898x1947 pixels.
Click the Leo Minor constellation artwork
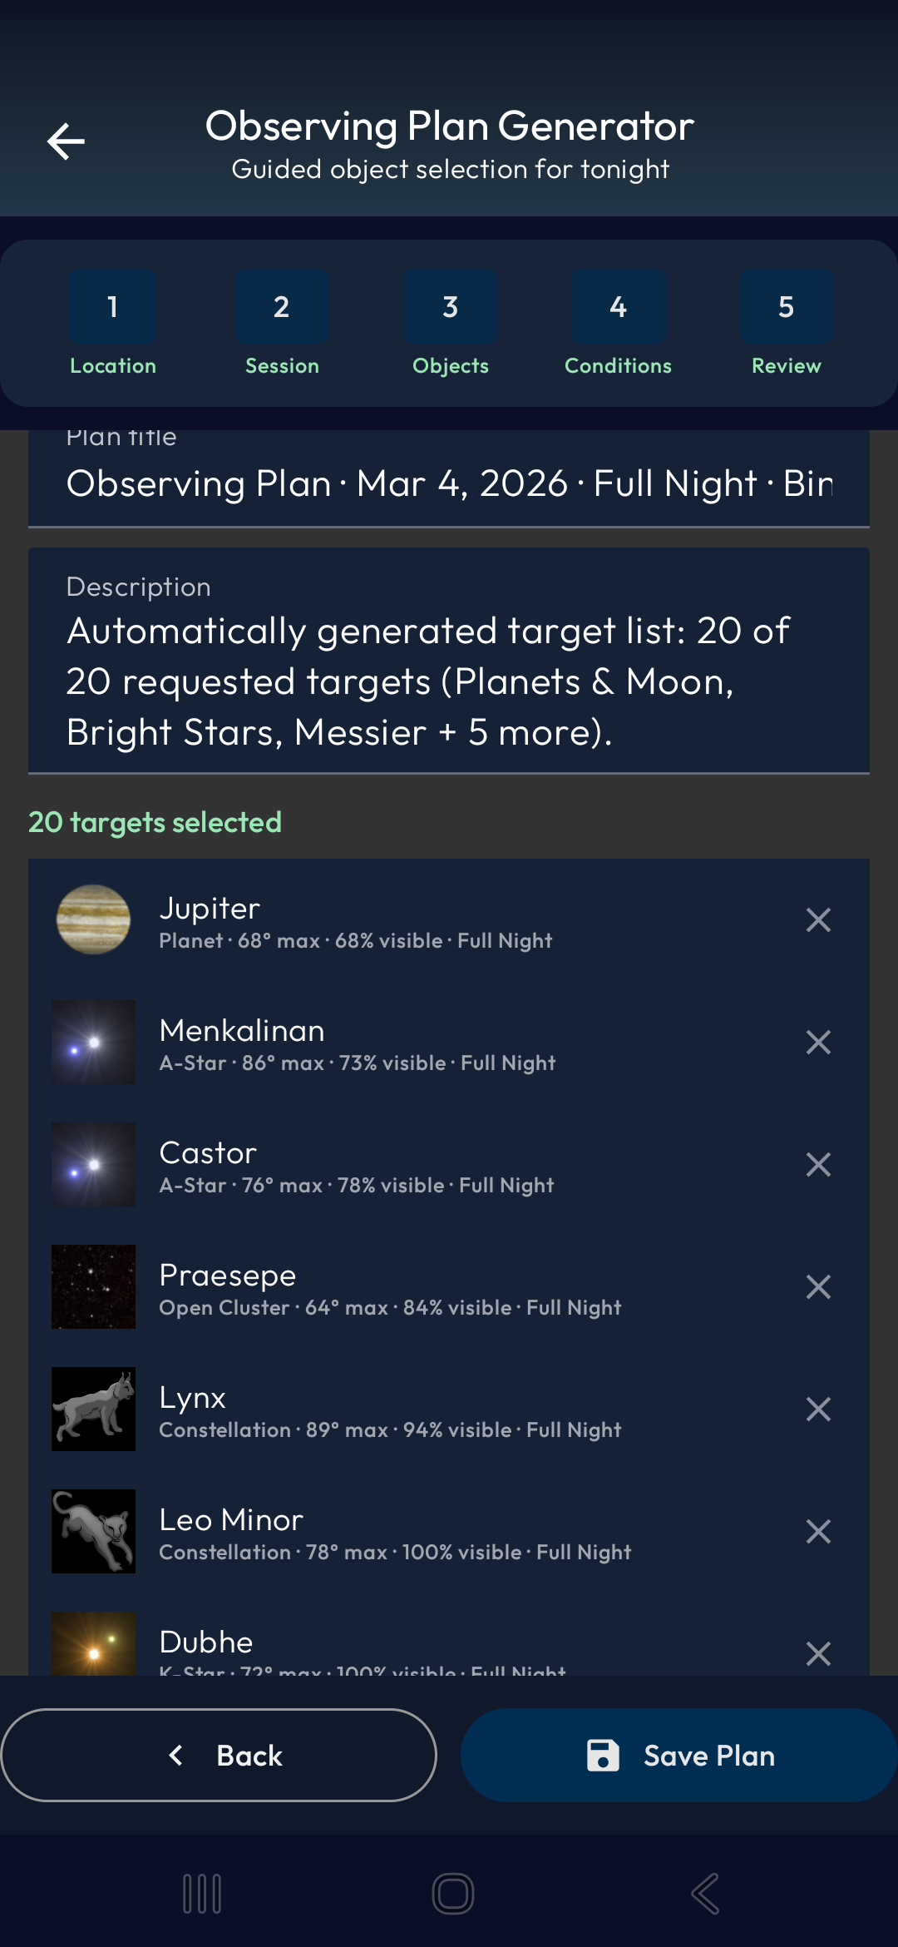click(92, 1531)
